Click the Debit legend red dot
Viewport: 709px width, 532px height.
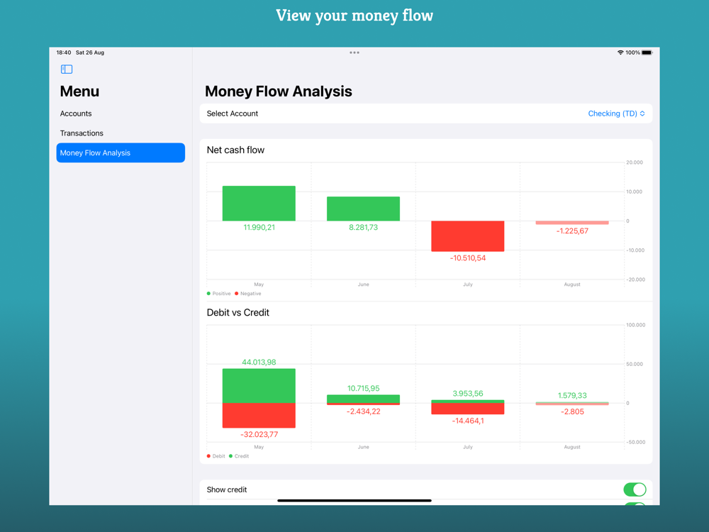[x=208, y=456]
